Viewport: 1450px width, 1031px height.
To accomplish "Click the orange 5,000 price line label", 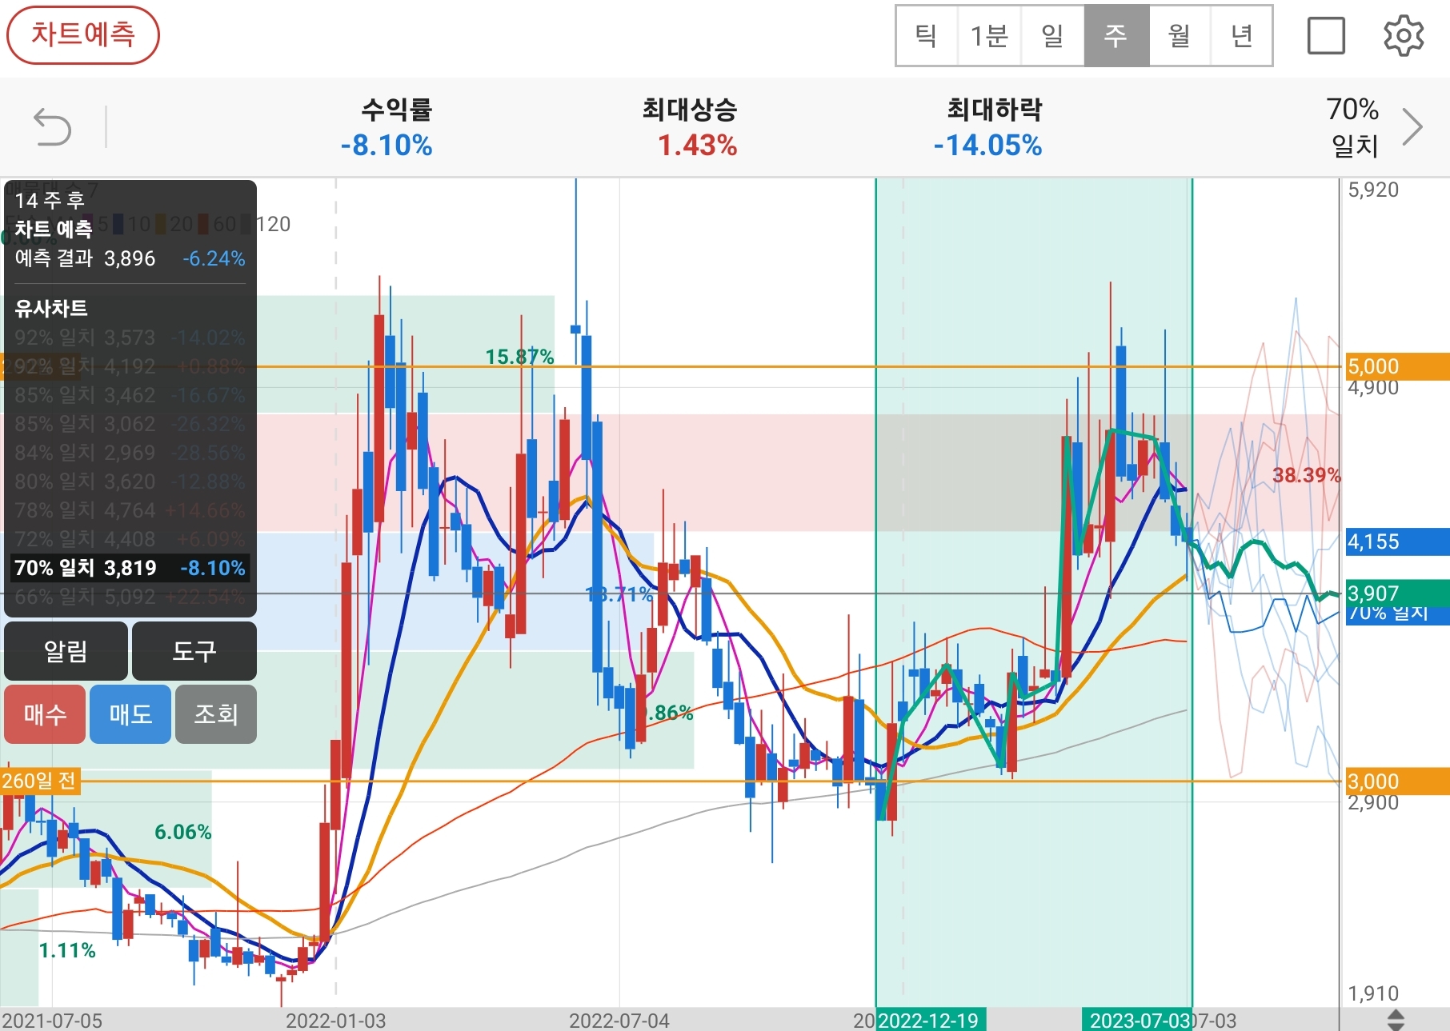I will click(1397, 366).
